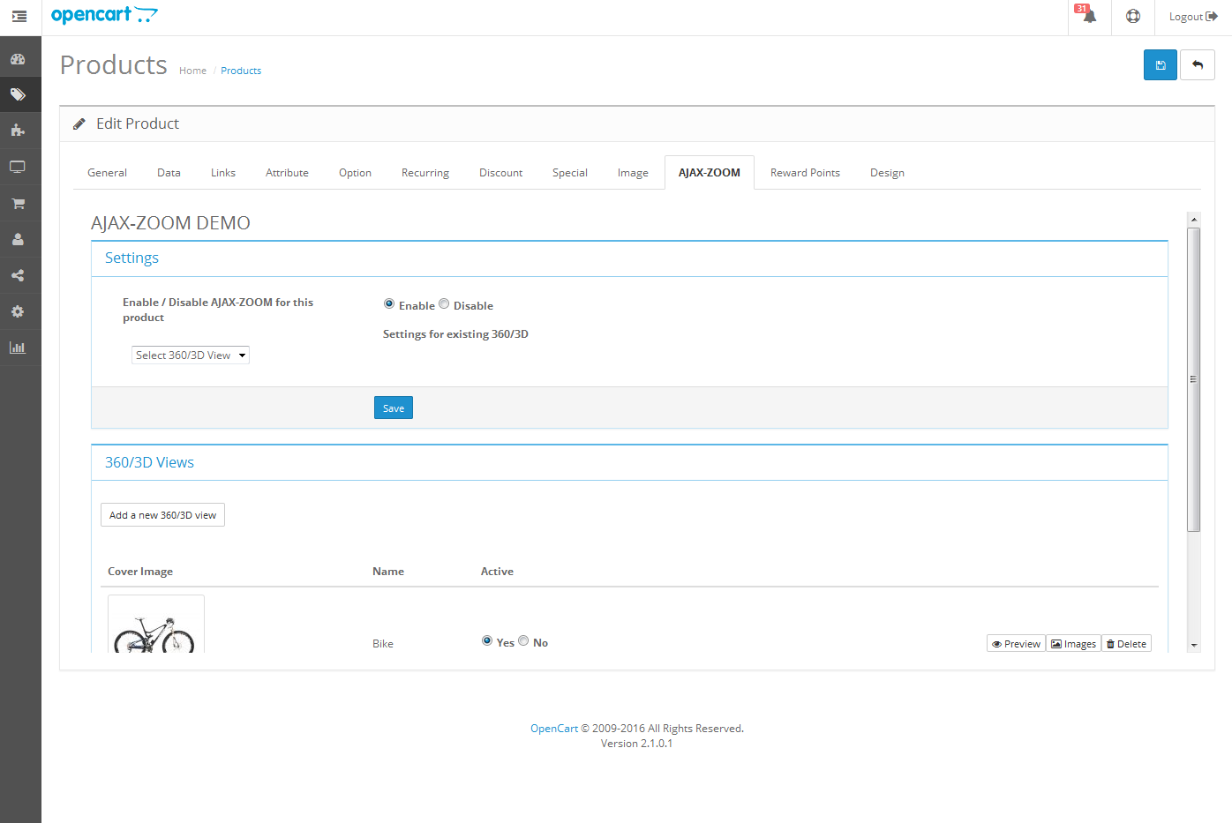The width and height of the screenshot is (1232, 823).
Task: Open the OpenCart footer link
Action: [x=554, y=729]
